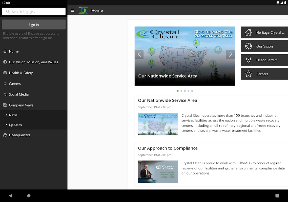Click the 'September 19 at 2:05 pm' timestamp
Viewport: 288px width, 202px height.
155,155
